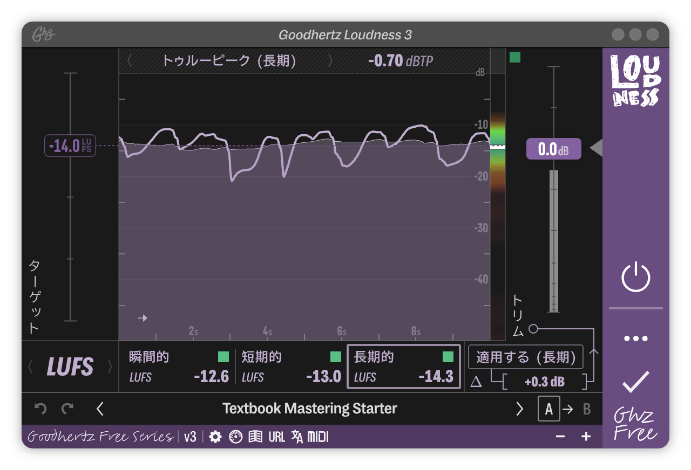Decrease interface size with minus

(560, 437)
